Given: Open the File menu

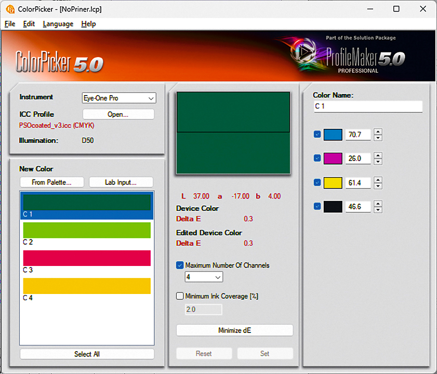Looking at the screenshot, I should click(x=10, y=24).
